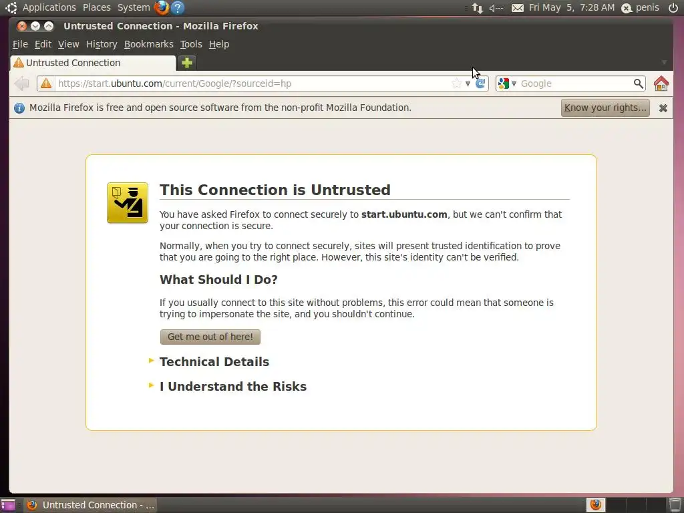Click the warning site identity icon in URL bar
The width and height of the screenshot is (684, 513).
[46, 83]
